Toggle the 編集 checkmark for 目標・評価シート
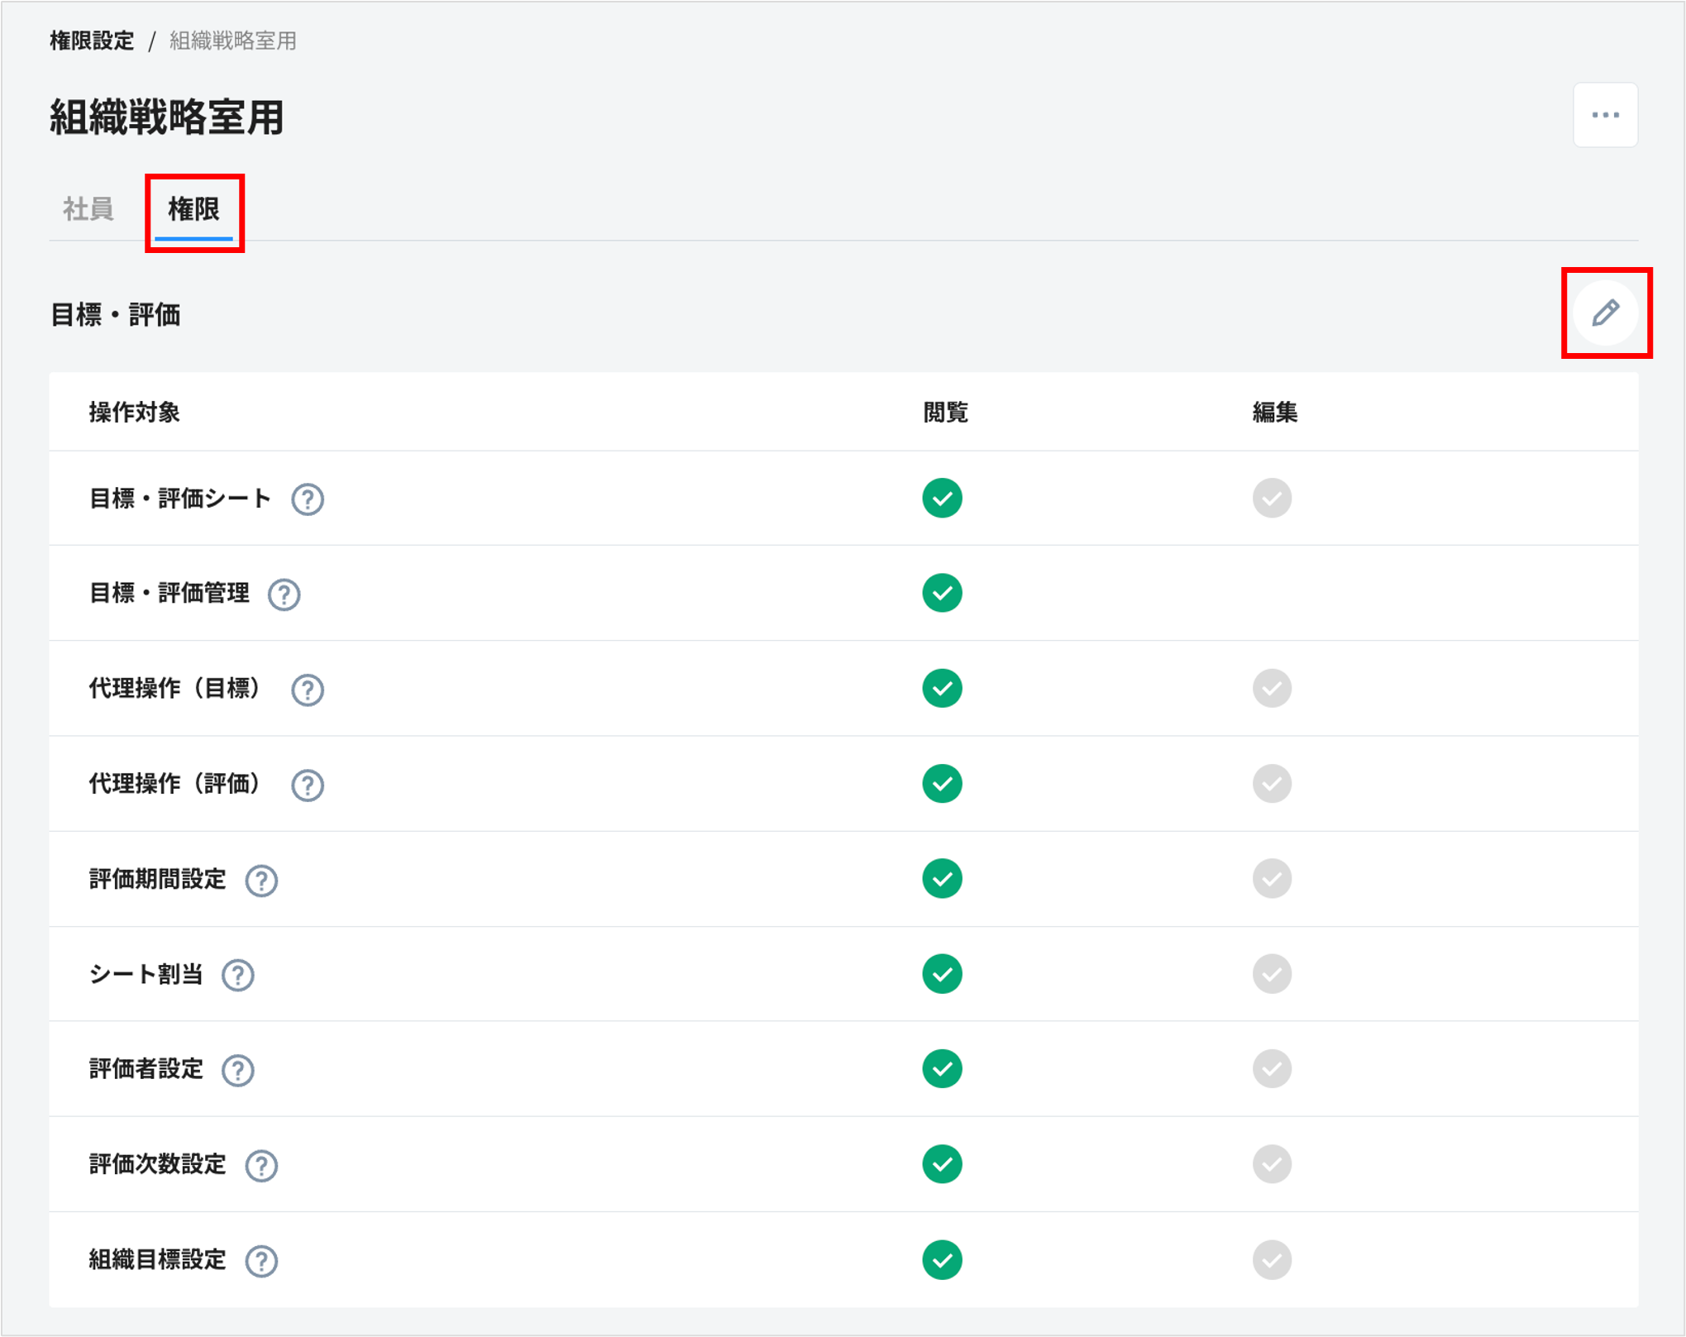 click(1272, 499)
